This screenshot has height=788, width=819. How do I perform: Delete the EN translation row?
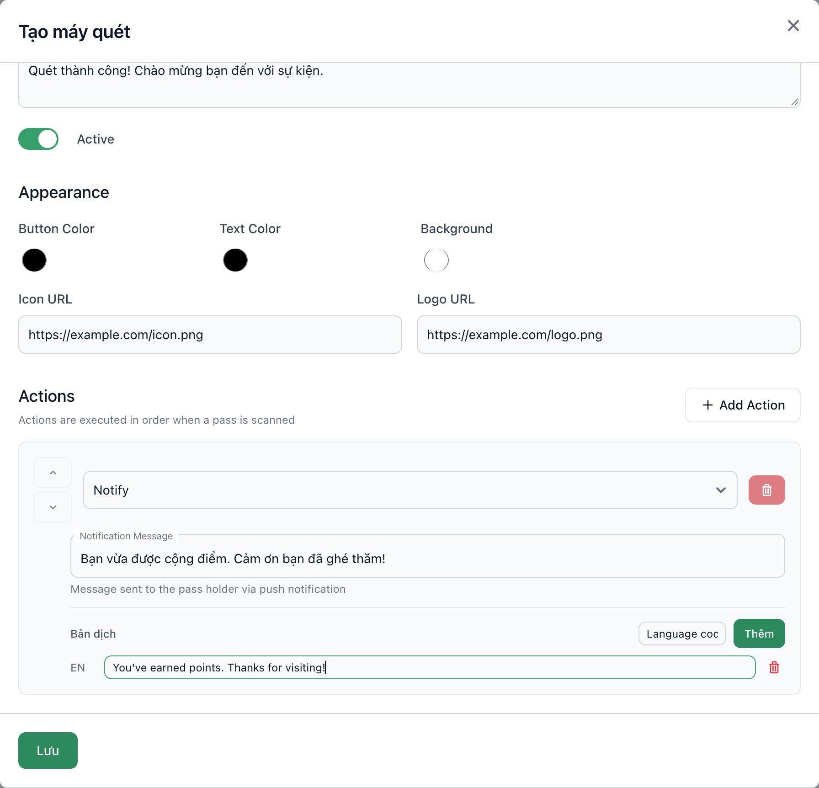774,667
